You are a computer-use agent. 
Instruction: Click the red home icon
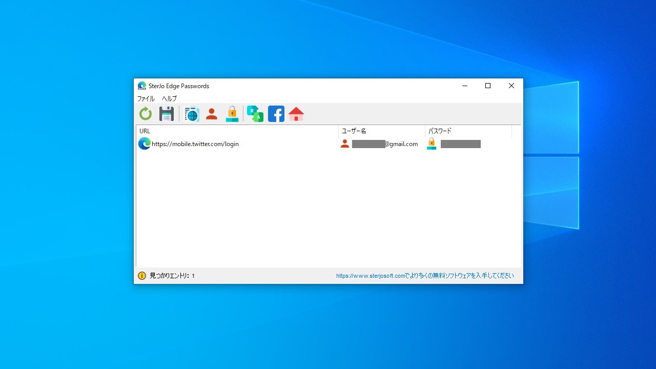296,114
